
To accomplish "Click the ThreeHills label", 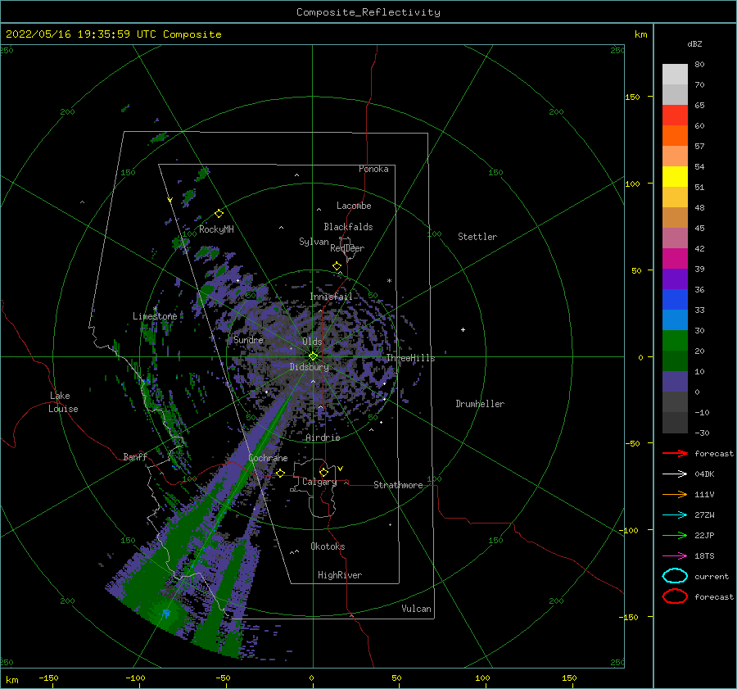I will pos(411,358).
